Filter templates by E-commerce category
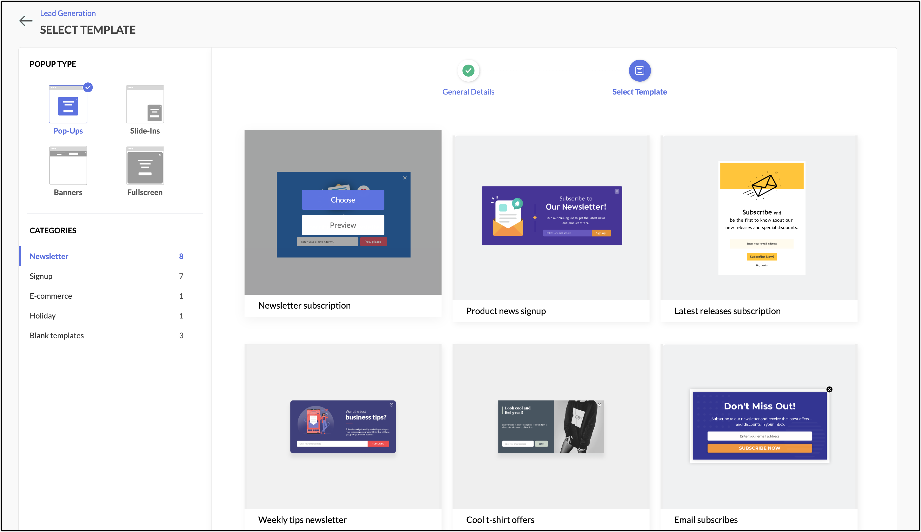Screen dimensions: 921x532 pyautogui.click(x=51, y=296)
